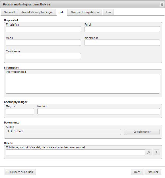Select the Grupper/kompetencer tab
This screenshot has width=165, height=178.
pos(85,12)
